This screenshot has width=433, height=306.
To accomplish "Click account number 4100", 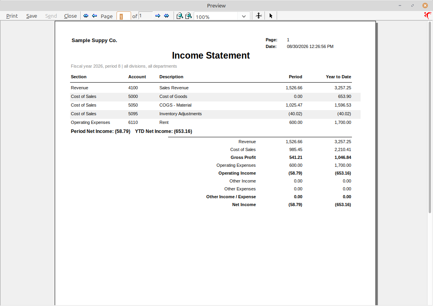I will [133, 88].
